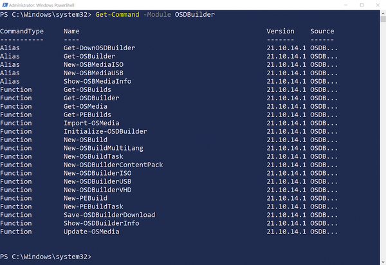Click Alias type in Get-DownOSDBuilder row
The image size is (386, 265).
(x=10, y=48)
